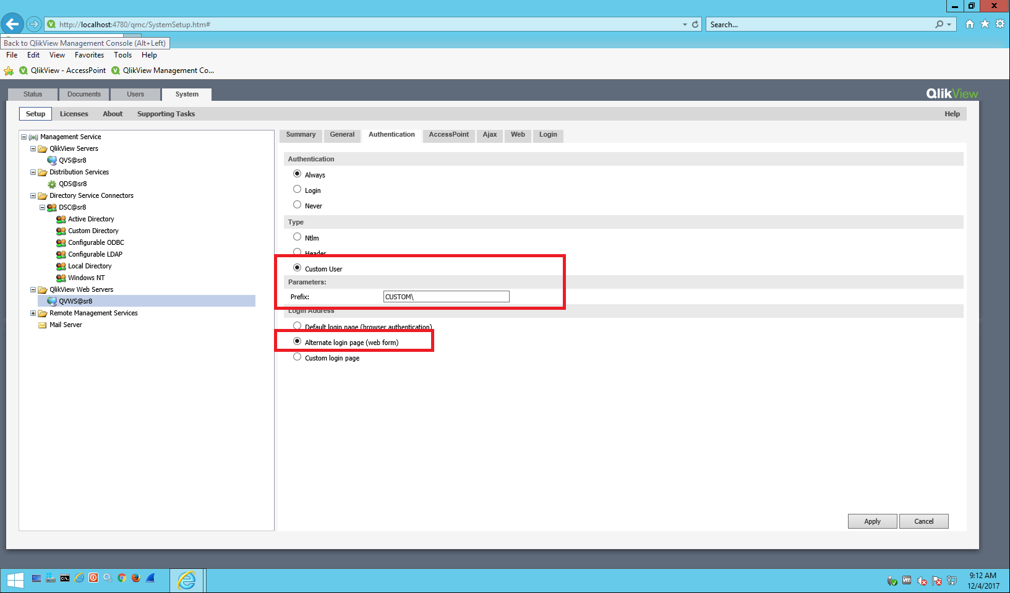
Task: Open the Help link
Action: click(952, 114)
